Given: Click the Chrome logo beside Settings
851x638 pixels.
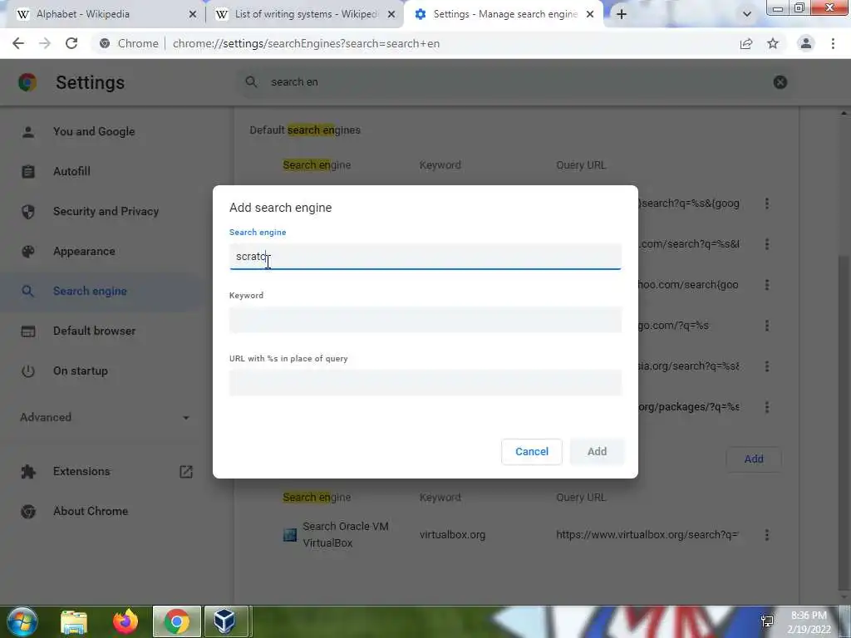Looking at the screenshot, I should point(27,82).
